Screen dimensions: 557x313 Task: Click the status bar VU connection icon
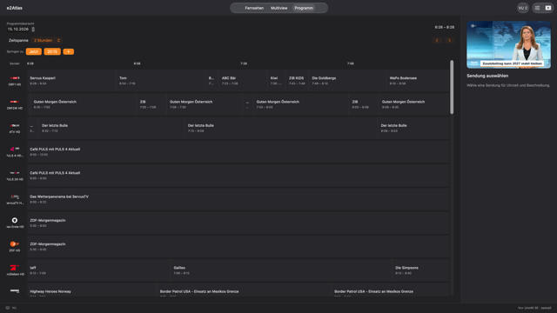click(x=8, y=308)
